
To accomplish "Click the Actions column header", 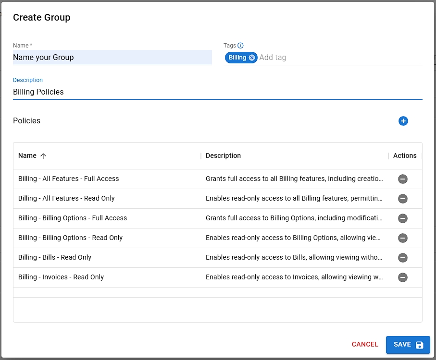I will [404, 156].
